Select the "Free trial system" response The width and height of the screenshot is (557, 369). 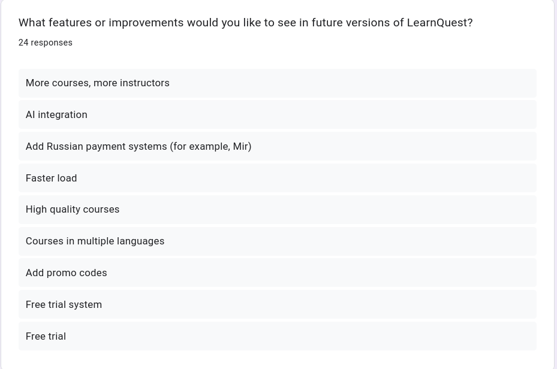(x=64, y=304)
